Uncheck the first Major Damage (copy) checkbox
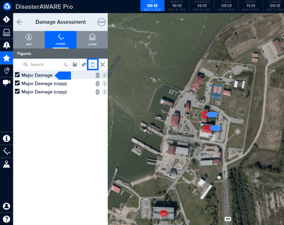This screenshot has height=225, width=284. (17, 83)
